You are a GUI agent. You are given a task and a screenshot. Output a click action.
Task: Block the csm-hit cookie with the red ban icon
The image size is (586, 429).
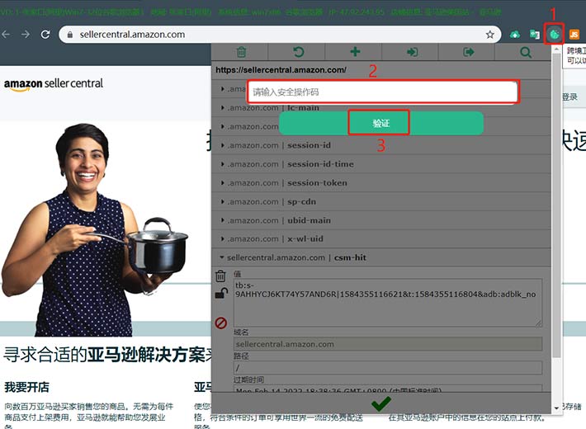221,323
